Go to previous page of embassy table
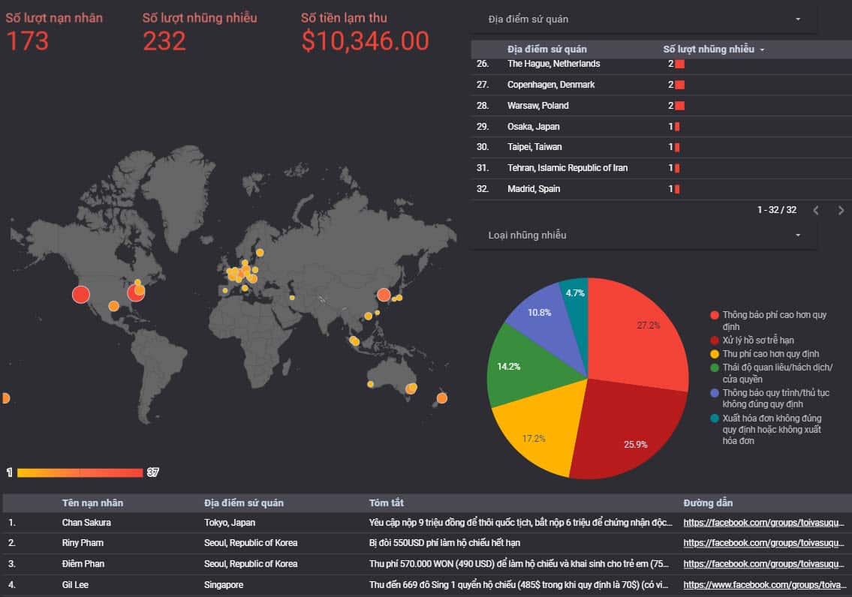852x597 pixels. [x=816, y=211]
